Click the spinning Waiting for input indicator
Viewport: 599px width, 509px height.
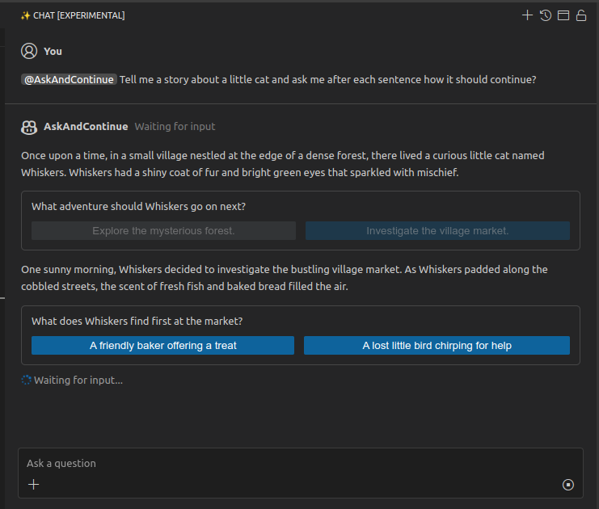(x=26, y=380)
